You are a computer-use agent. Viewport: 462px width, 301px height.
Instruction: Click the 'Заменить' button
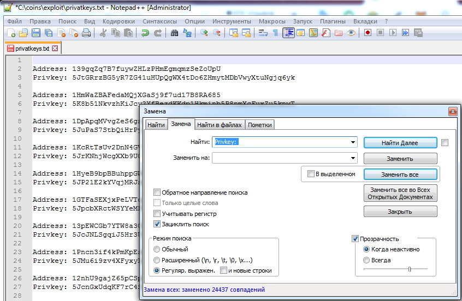point(400,159)
